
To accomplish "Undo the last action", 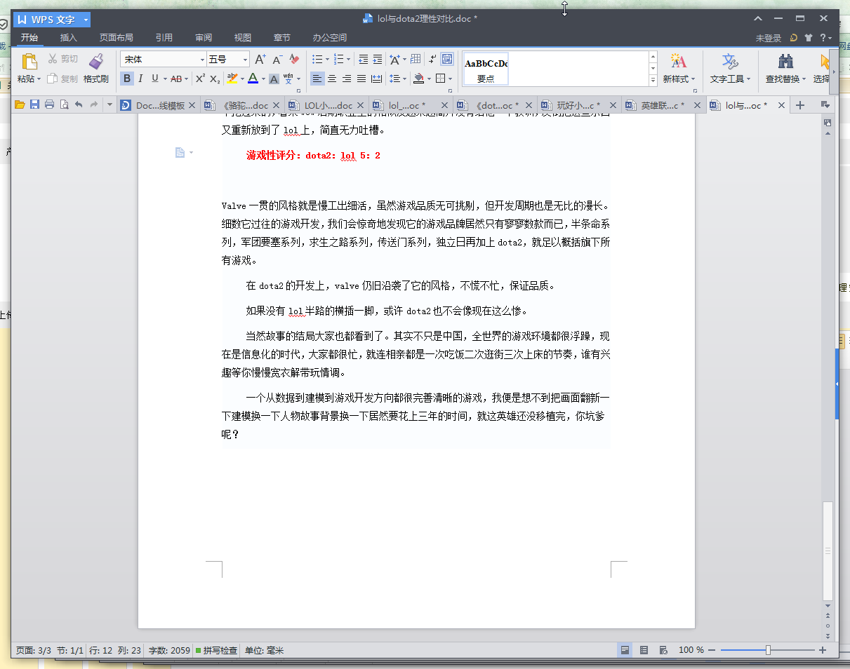I will tap(79, 105).
